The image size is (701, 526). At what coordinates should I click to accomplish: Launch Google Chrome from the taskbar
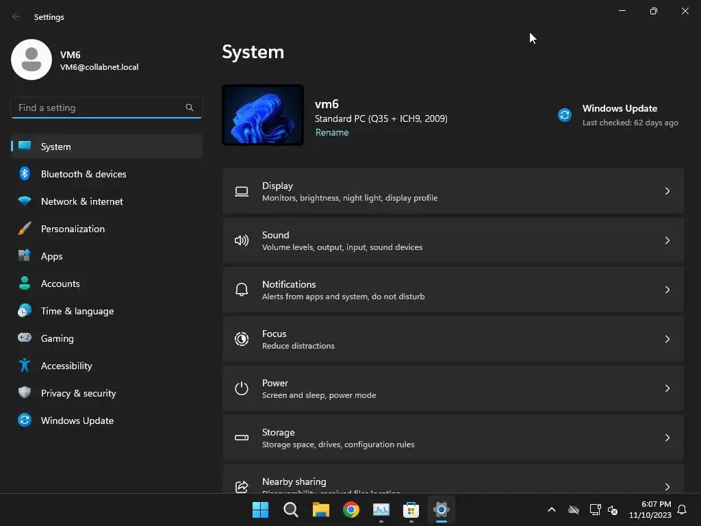coord(351,510)
